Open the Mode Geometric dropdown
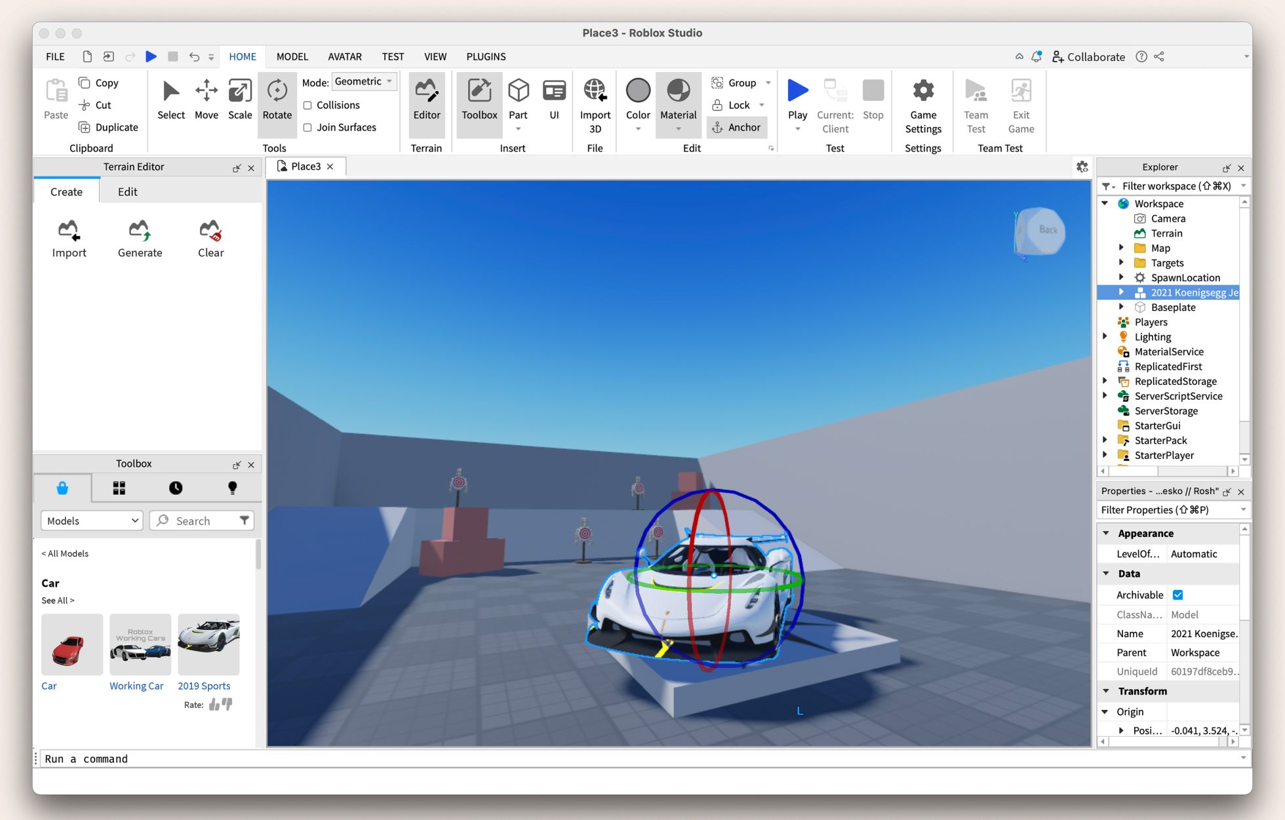This screenshot has width=1285, height=820. [x=364, y=82]
